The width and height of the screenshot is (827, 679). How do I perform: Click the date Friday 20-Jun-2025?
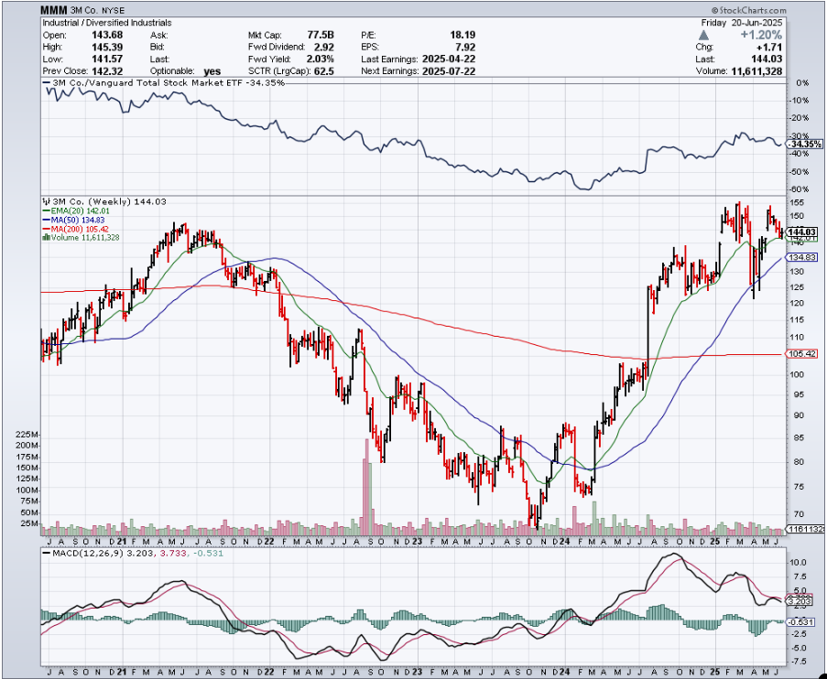click(x=742, y=23)
